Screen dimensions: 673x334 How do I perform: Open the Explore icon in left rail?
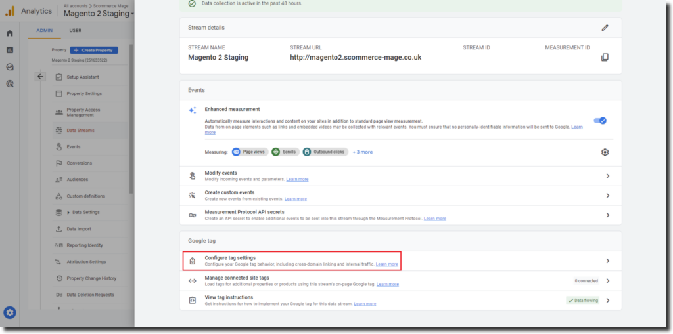pos(10,67)
